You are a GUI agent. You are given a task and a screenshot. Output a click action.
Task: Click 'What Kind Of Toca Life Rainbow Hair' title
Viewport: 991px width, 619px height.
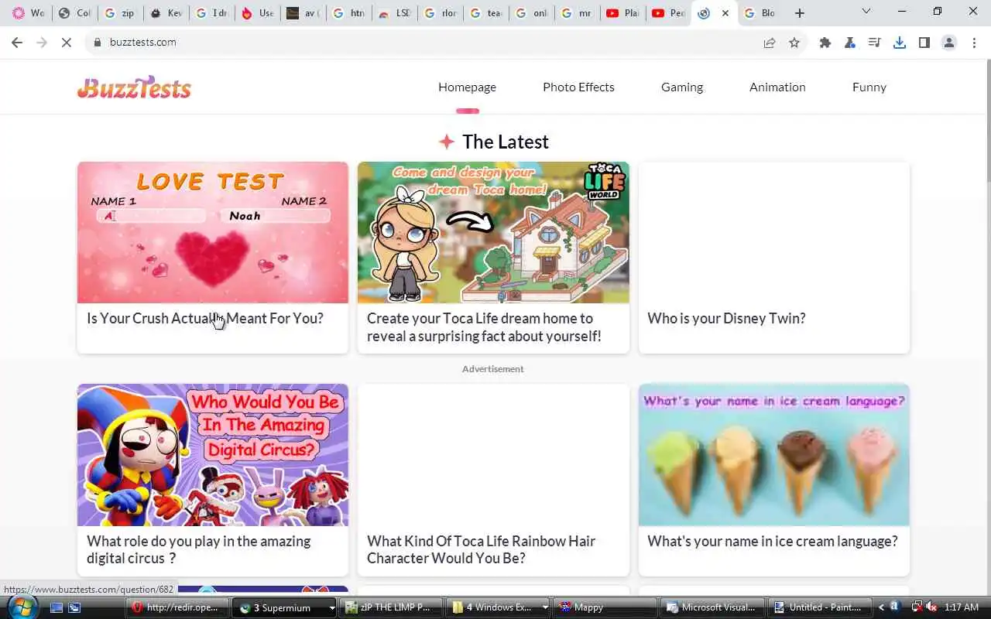pos(481,549)
